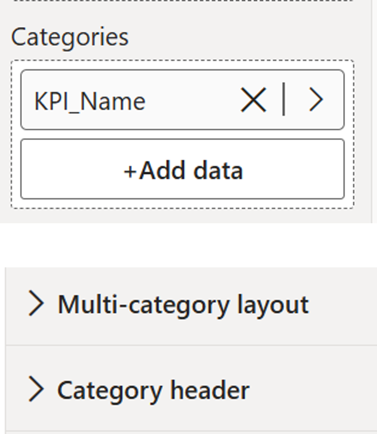Viewport: 377px width, 434px height.
Task: Click the plus sign in Add data
Action: 130,171
